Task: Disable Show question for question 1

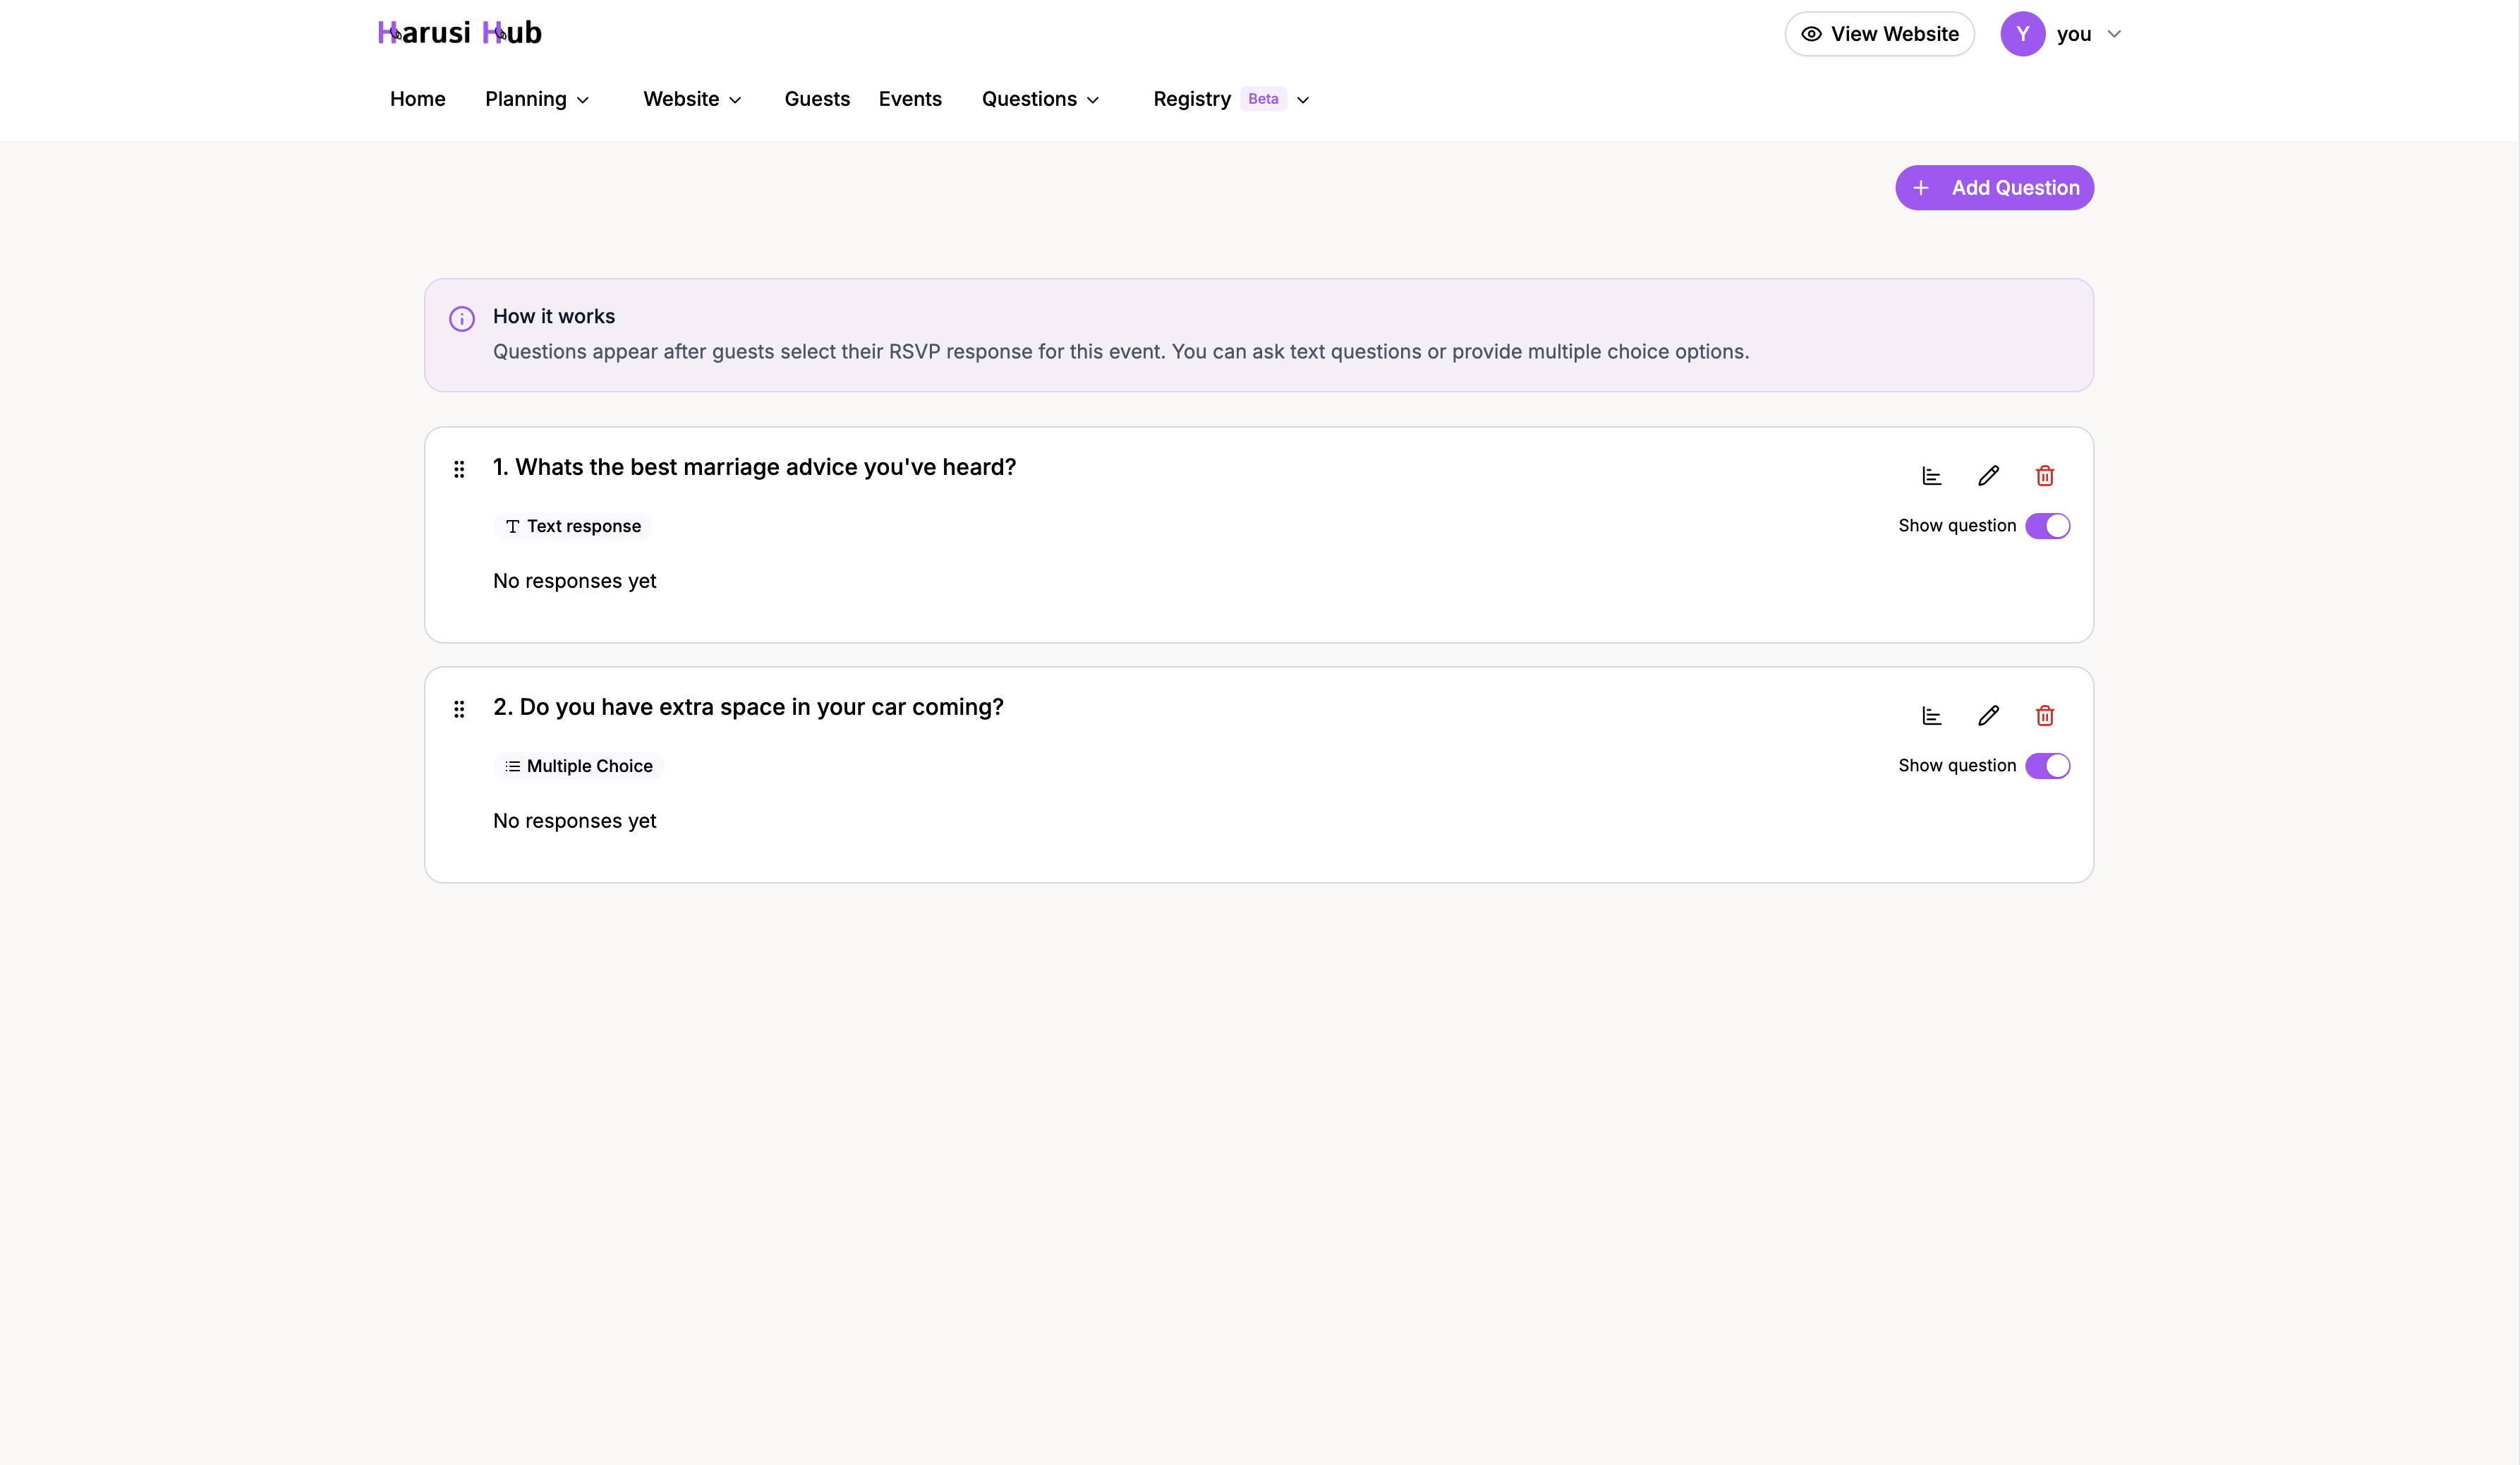Action: click(2048, 526)
